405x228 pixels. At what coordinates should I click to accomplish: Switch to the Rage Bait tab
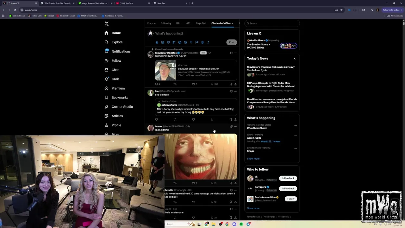click(201, 23)
